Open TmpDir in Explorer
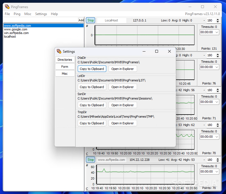 coord(123,123)
